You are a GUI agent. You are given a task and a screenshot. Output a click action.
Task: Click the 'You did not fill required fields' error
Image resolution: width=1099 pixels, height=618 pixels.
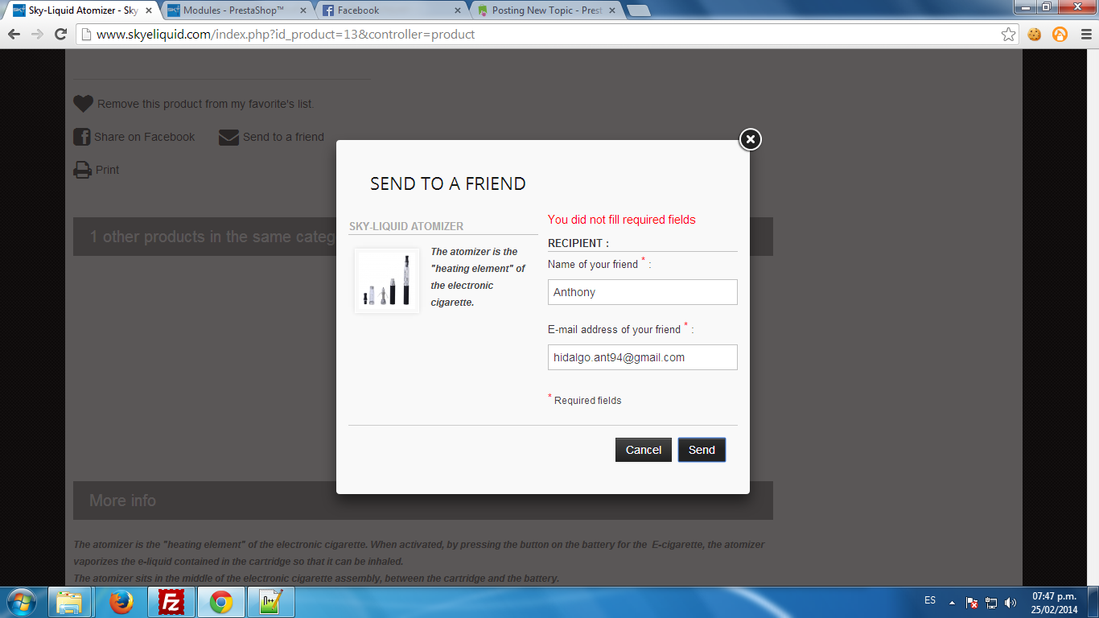pos(622,220)
